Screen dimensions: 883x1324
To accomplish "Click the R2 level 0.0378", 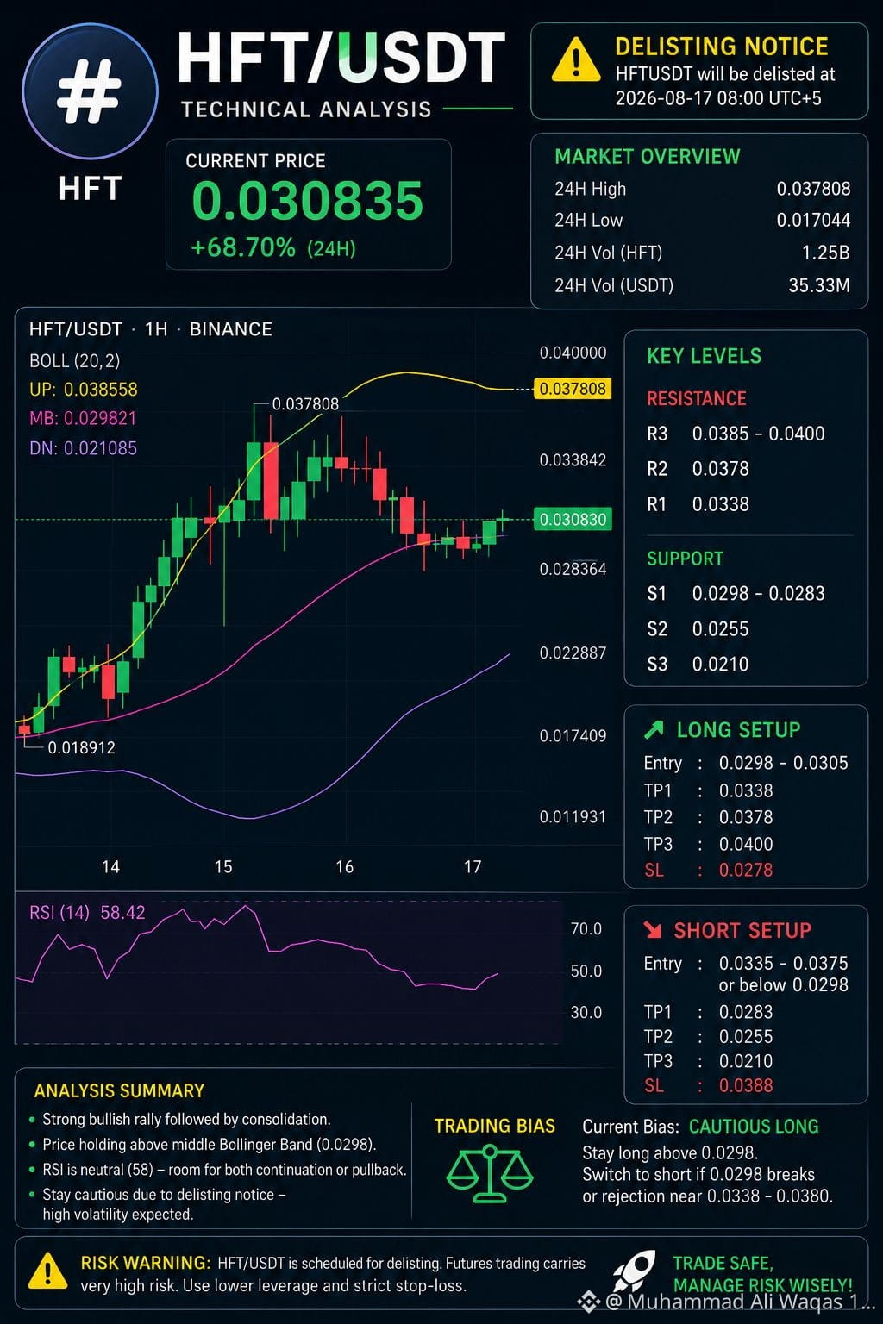I will pos(698,469).
